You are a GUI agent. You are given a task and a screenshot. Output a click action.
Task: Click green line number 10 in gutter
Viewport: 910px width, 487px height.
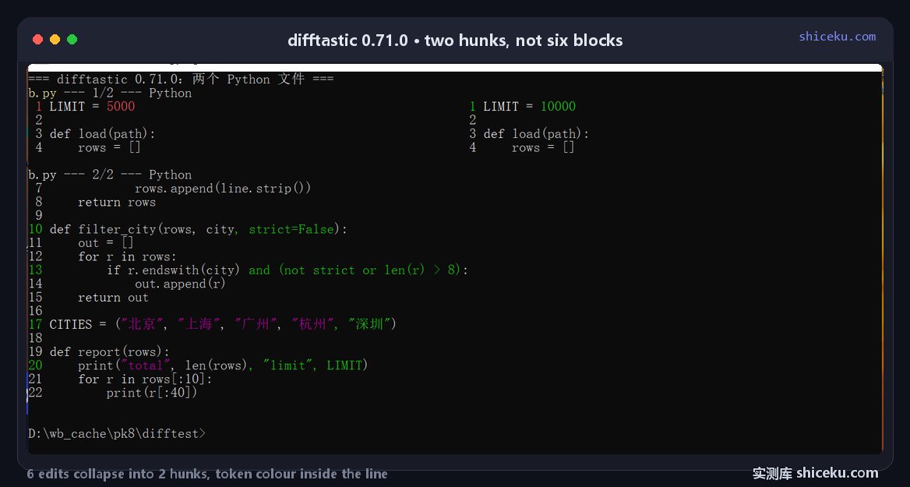35,229
